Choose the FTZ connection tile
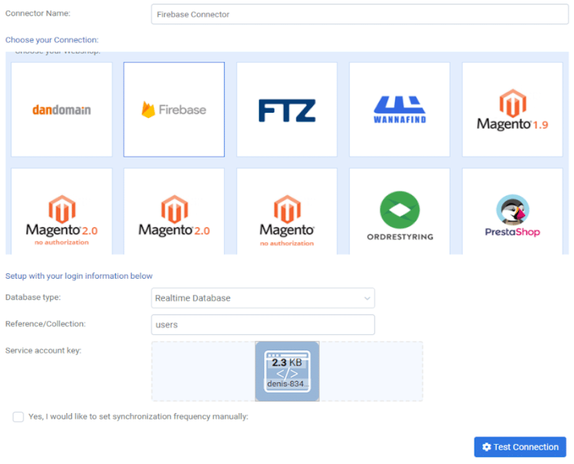This screenshot has height=464, width=574. [286, 110]
